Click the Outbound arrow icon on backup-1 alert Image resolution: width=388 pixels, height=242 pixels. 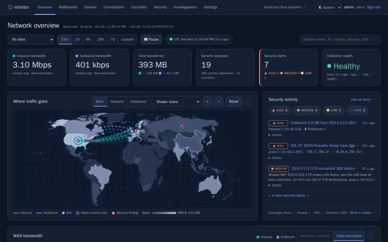305,129
